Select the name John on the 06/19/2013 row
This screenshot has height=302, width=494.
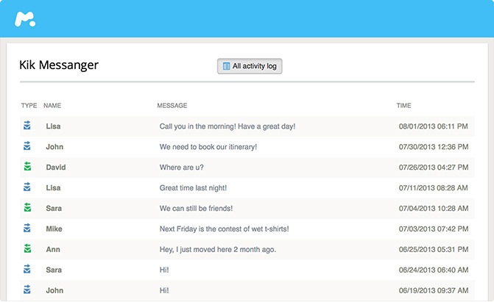54,290
